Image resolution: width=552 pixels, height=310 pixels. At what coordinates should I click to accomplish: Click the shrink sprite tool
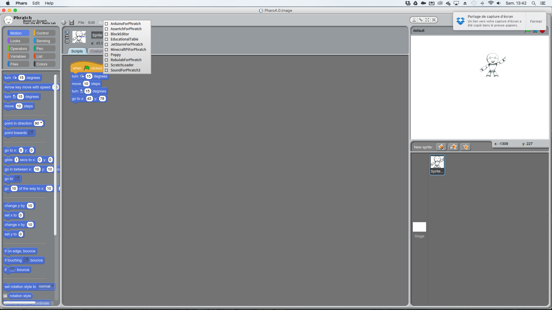pos(434,20)
